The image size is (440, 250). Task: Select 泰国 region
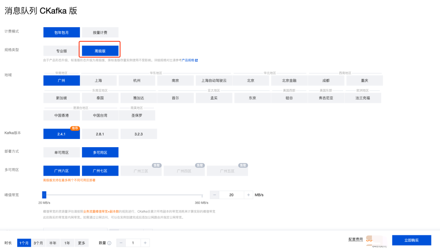coord(100,98)
